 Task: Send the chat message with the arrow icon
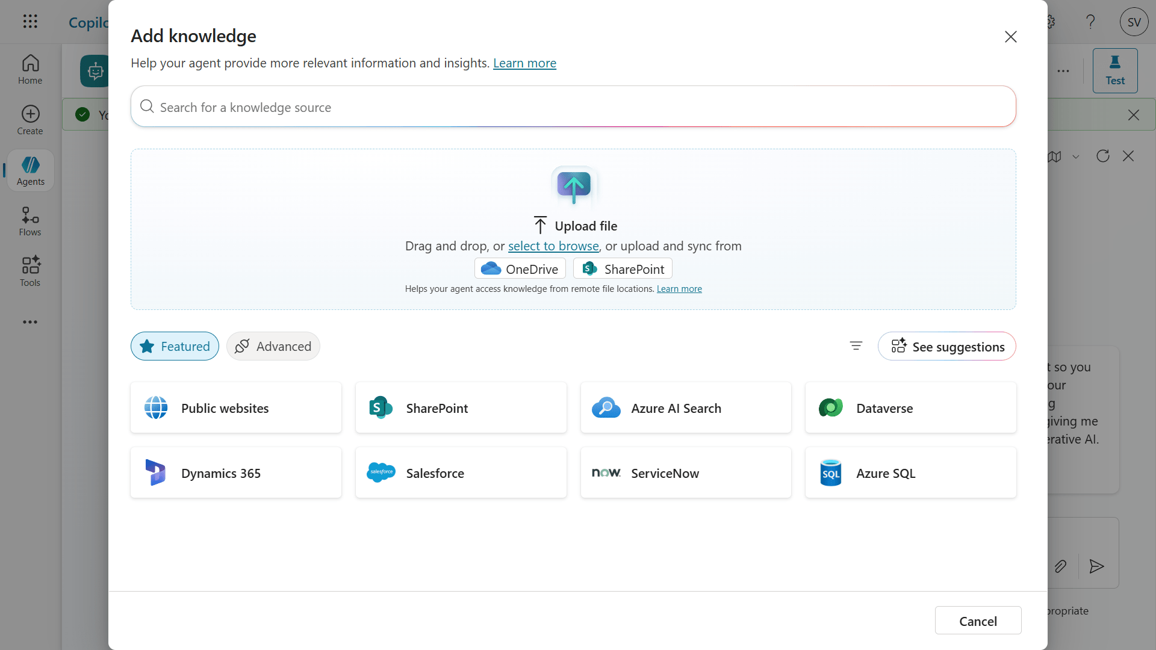[1096, 566]
